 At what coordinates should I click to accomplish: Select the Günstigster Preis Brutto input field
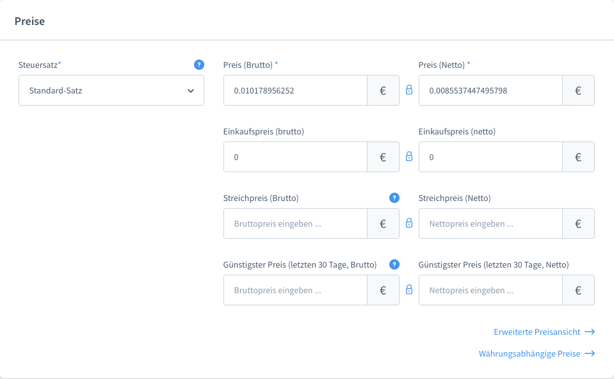tap(295, 290)
